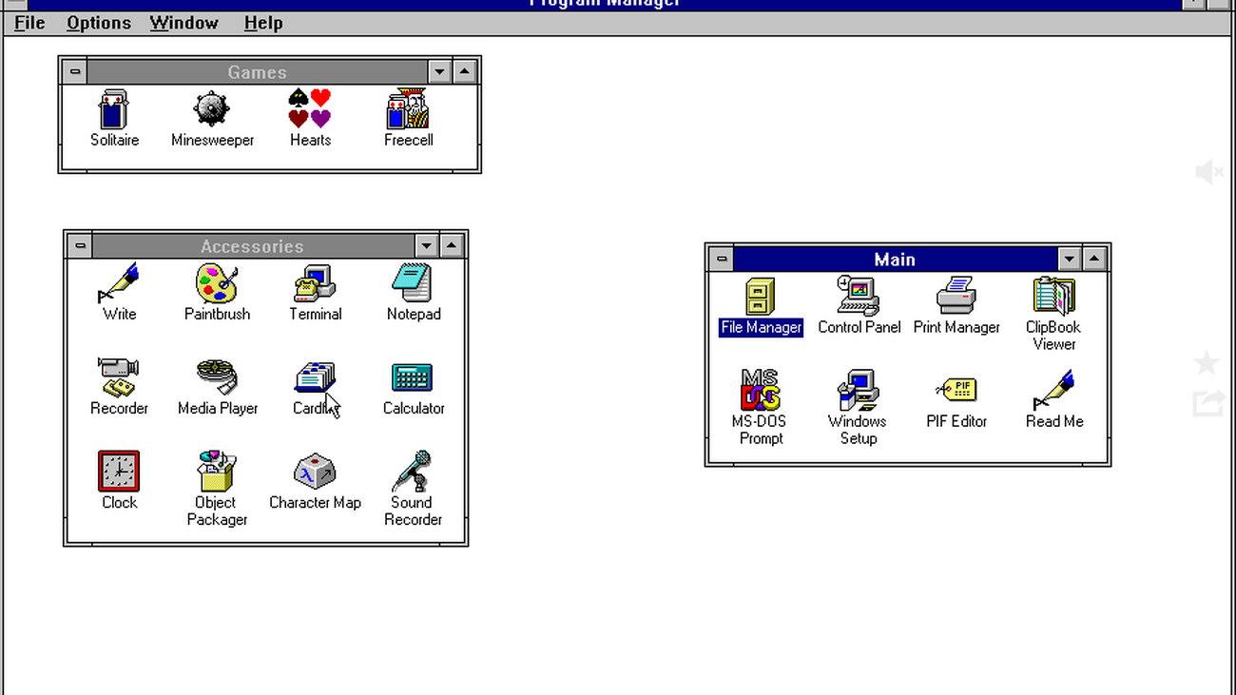Open the Main window control-menu box

tap(721, 260)
